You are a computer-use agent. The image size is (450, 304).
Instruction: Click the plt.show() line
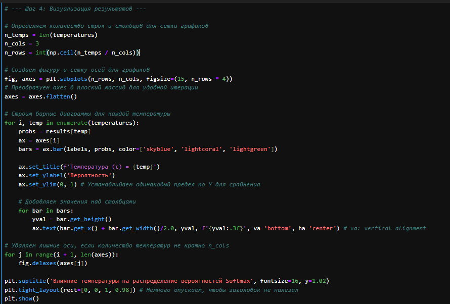[x=21, y=298]
